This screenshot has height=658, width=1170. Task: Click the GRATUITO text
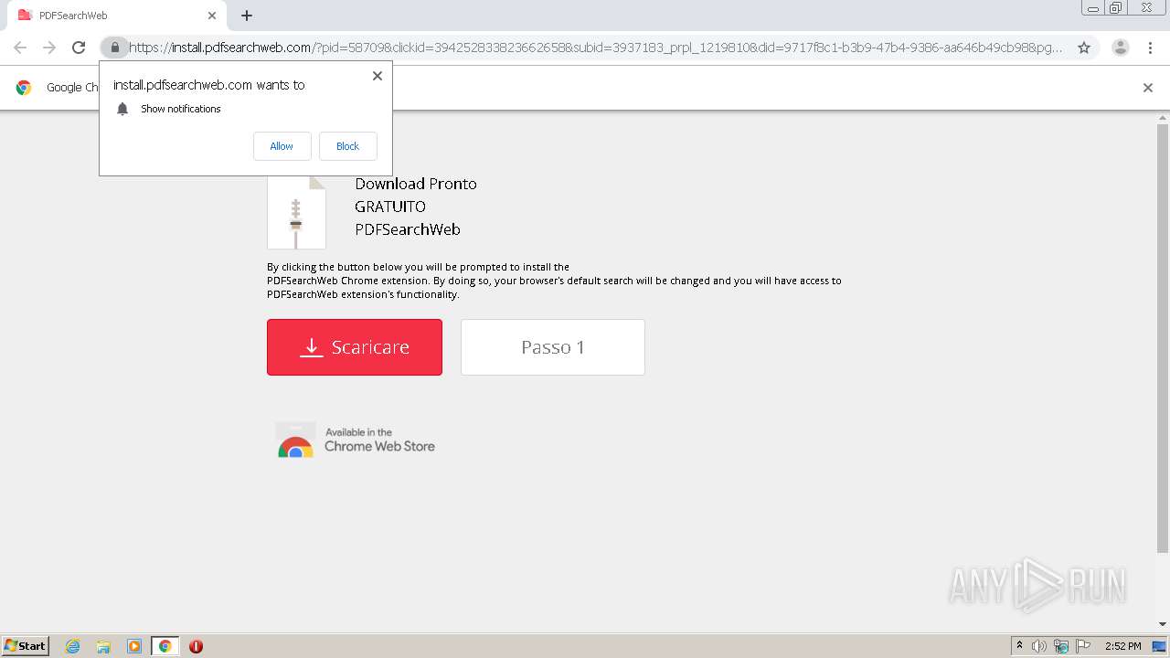click(x=390, y=207)
